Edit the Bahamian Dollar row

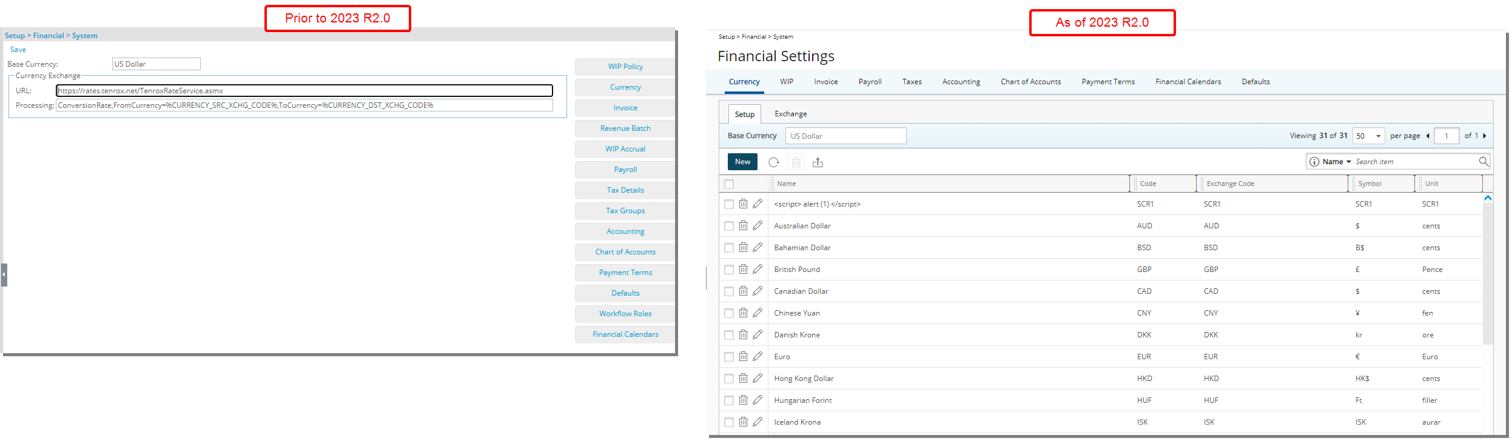758,247
